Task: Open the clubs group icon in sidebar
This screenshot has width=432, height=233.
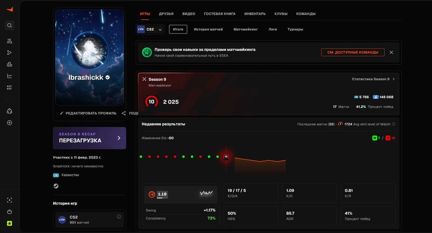Action: click(10, 111)
